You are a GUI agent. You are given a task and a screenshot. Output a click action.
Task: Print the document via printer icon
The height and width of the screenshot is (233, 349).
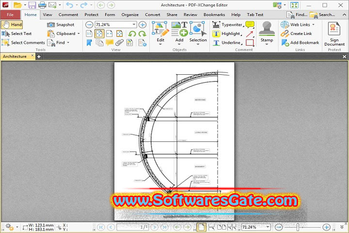(42, 5)
